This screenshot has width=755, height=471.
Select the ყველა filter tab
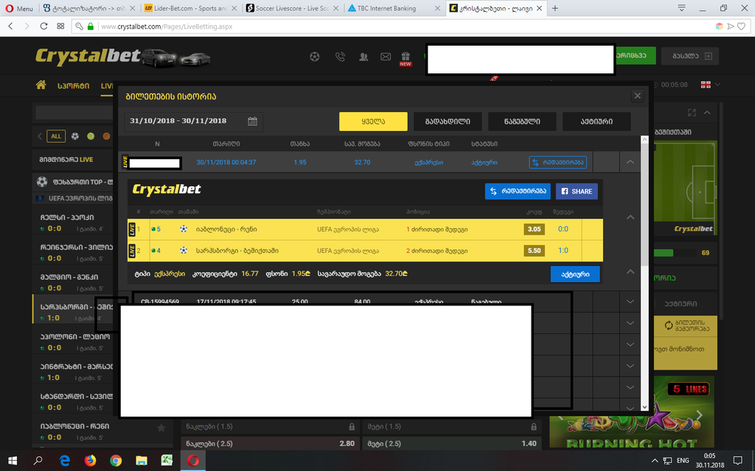[373, 121]
